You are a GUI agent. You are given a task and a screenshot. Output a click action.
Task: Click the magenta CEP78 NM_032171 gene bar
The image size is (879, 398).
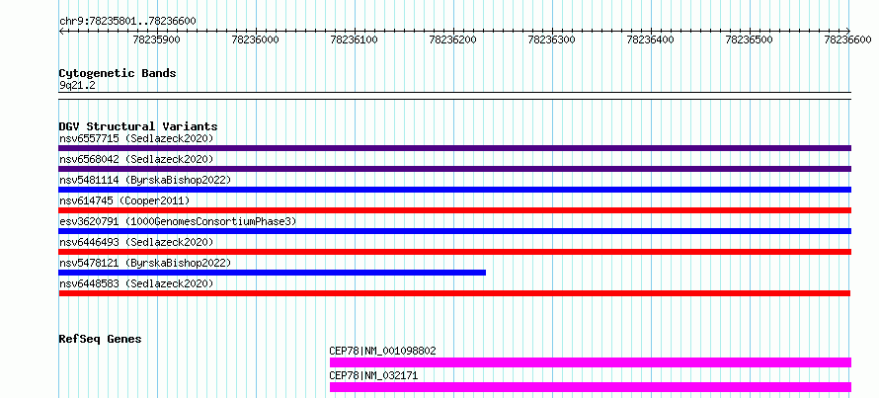point(591,387)
